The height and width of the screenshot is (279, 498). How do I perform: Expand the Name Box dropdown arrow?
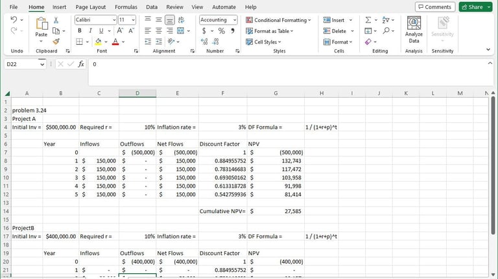(42, 64)
